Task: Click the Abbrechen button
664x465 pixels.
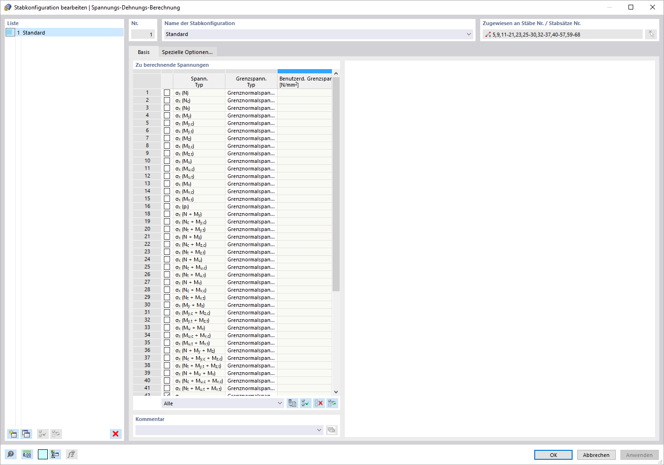Action: click(x=596, y=455)
